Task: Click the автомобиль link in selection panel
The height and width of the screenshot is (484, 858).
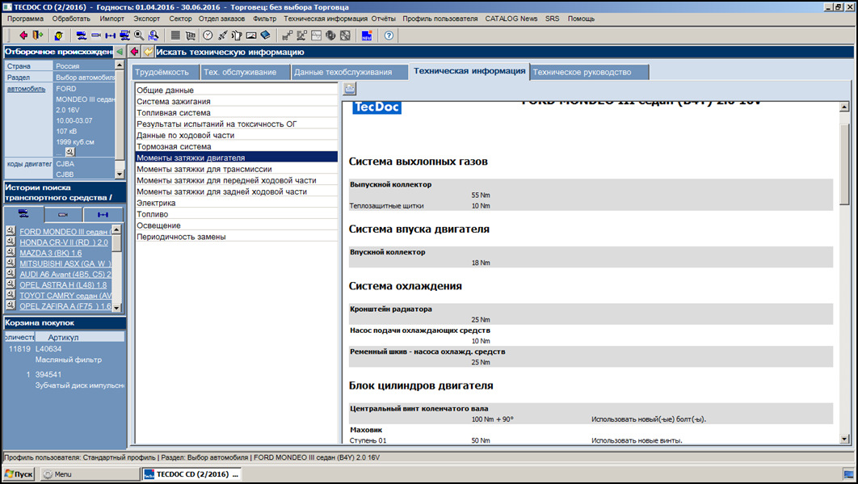Action: [x=27, y=89]
